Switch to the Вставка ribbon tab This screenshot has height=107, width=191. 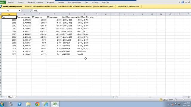(x=21, y=2)
